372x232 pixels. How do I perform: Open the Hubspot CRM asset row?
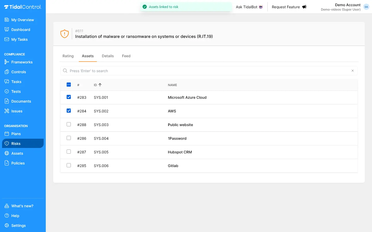click(180, 152)
